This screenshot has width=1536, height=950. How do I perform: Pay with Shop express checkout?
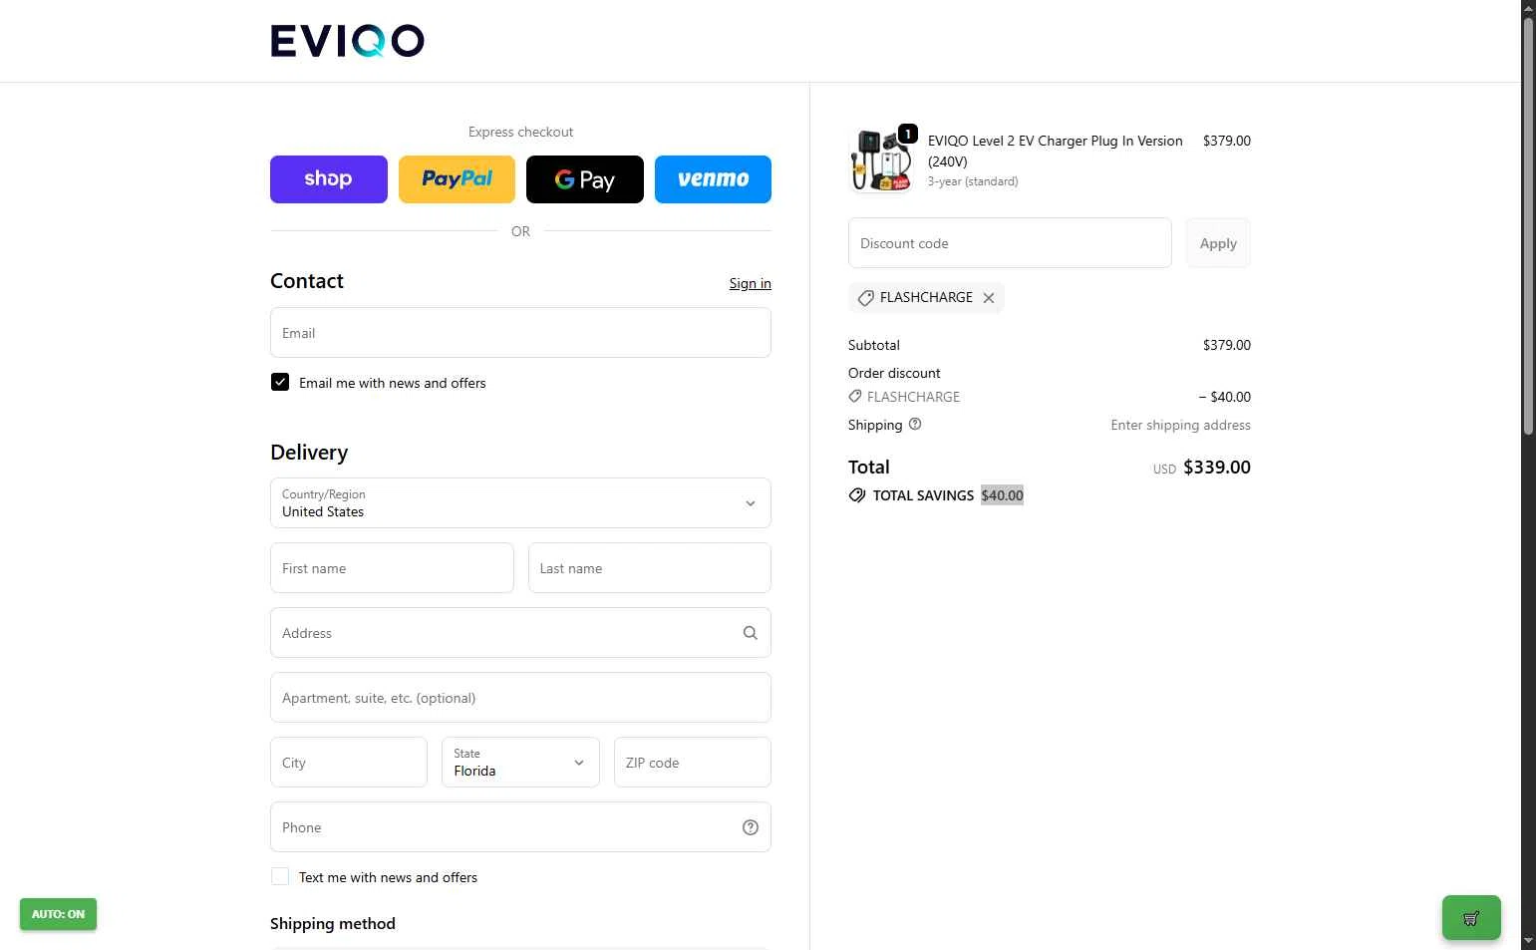[x=329, y=179]
